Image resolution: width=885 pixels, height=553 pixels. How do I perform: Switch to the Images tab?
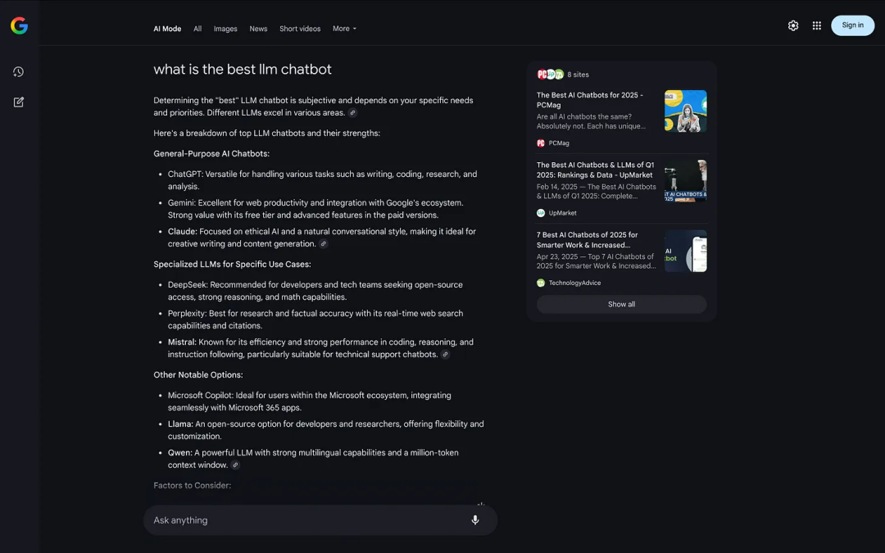click(225, 29)
